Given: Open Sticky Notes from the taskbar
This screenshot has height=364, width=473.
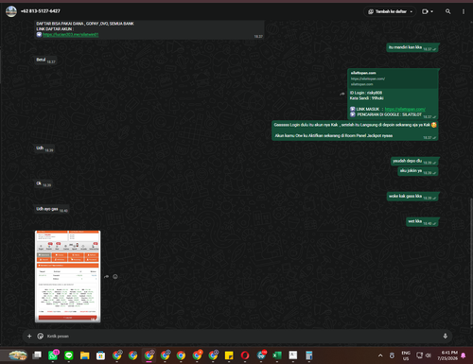Looking at the screenshot, I should click(229, 355).
